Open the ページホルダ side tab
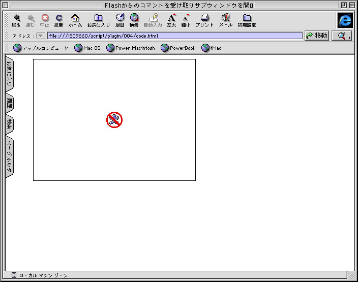This screenshot has width=358, height=282. 9,157
